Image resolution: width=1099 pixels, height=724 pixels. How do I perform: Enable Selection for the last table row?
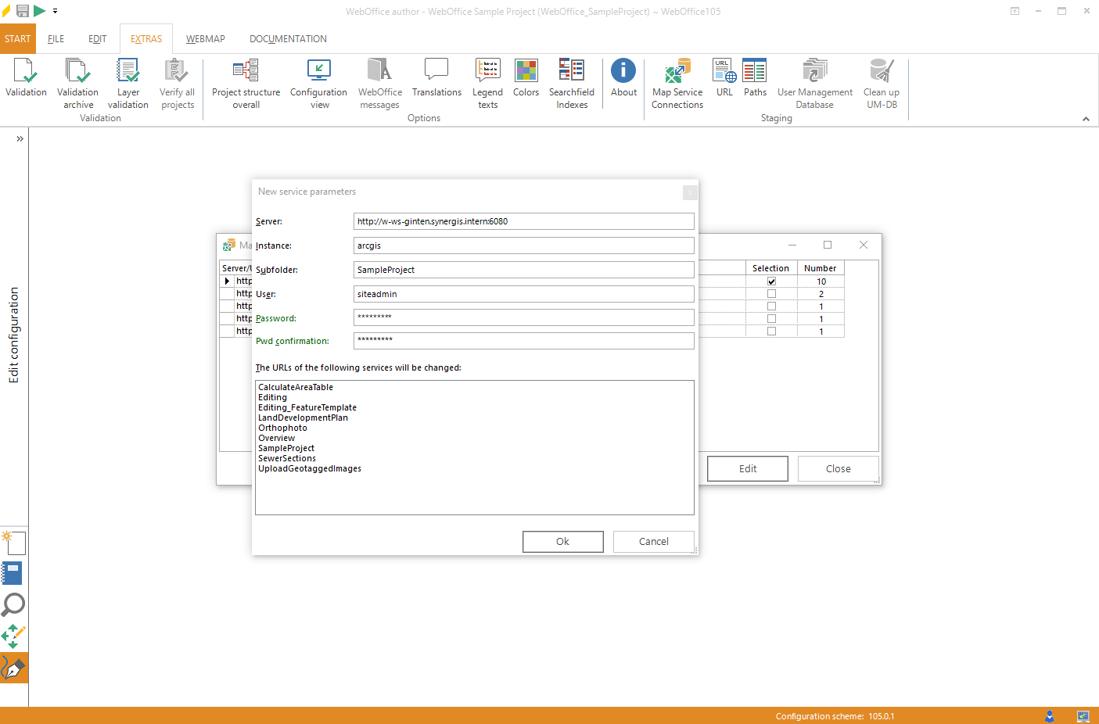pyautogui.click(x=771, y=331)
